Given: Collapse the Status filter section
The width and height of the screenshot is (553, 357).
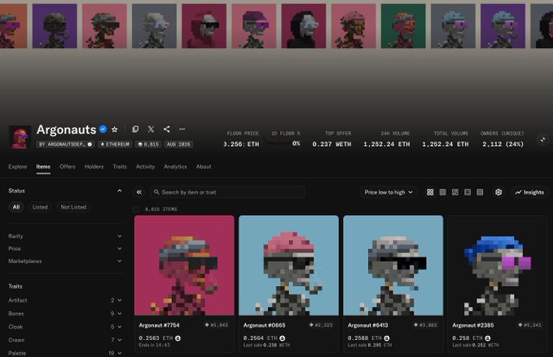Looking at the screenshot, I should [120, 191].
